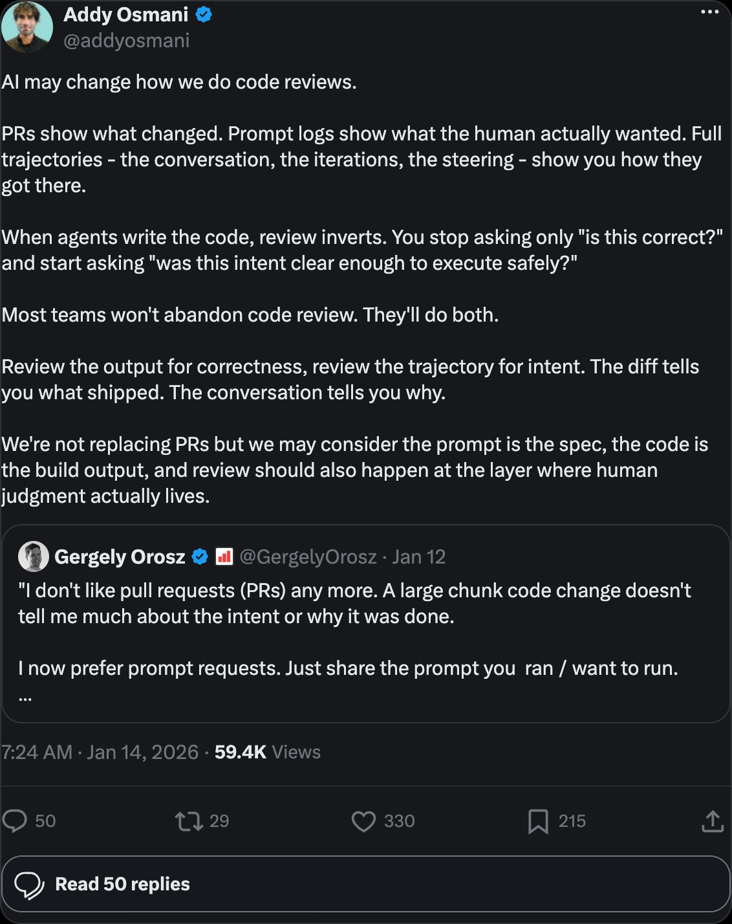Click Gergely Orosz's blue verified checkmark
The image size is (732, 924).
[x=200, y=556]
